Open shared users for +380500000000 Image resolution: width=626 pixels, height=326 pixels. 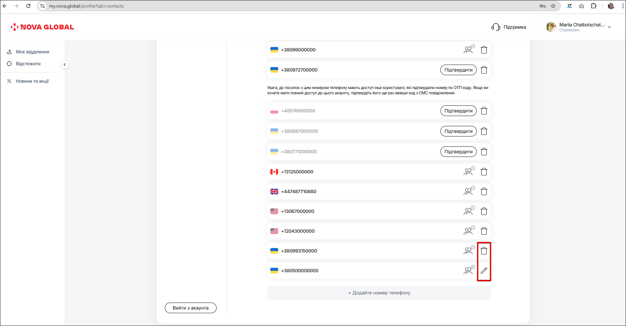pos(468,271)
